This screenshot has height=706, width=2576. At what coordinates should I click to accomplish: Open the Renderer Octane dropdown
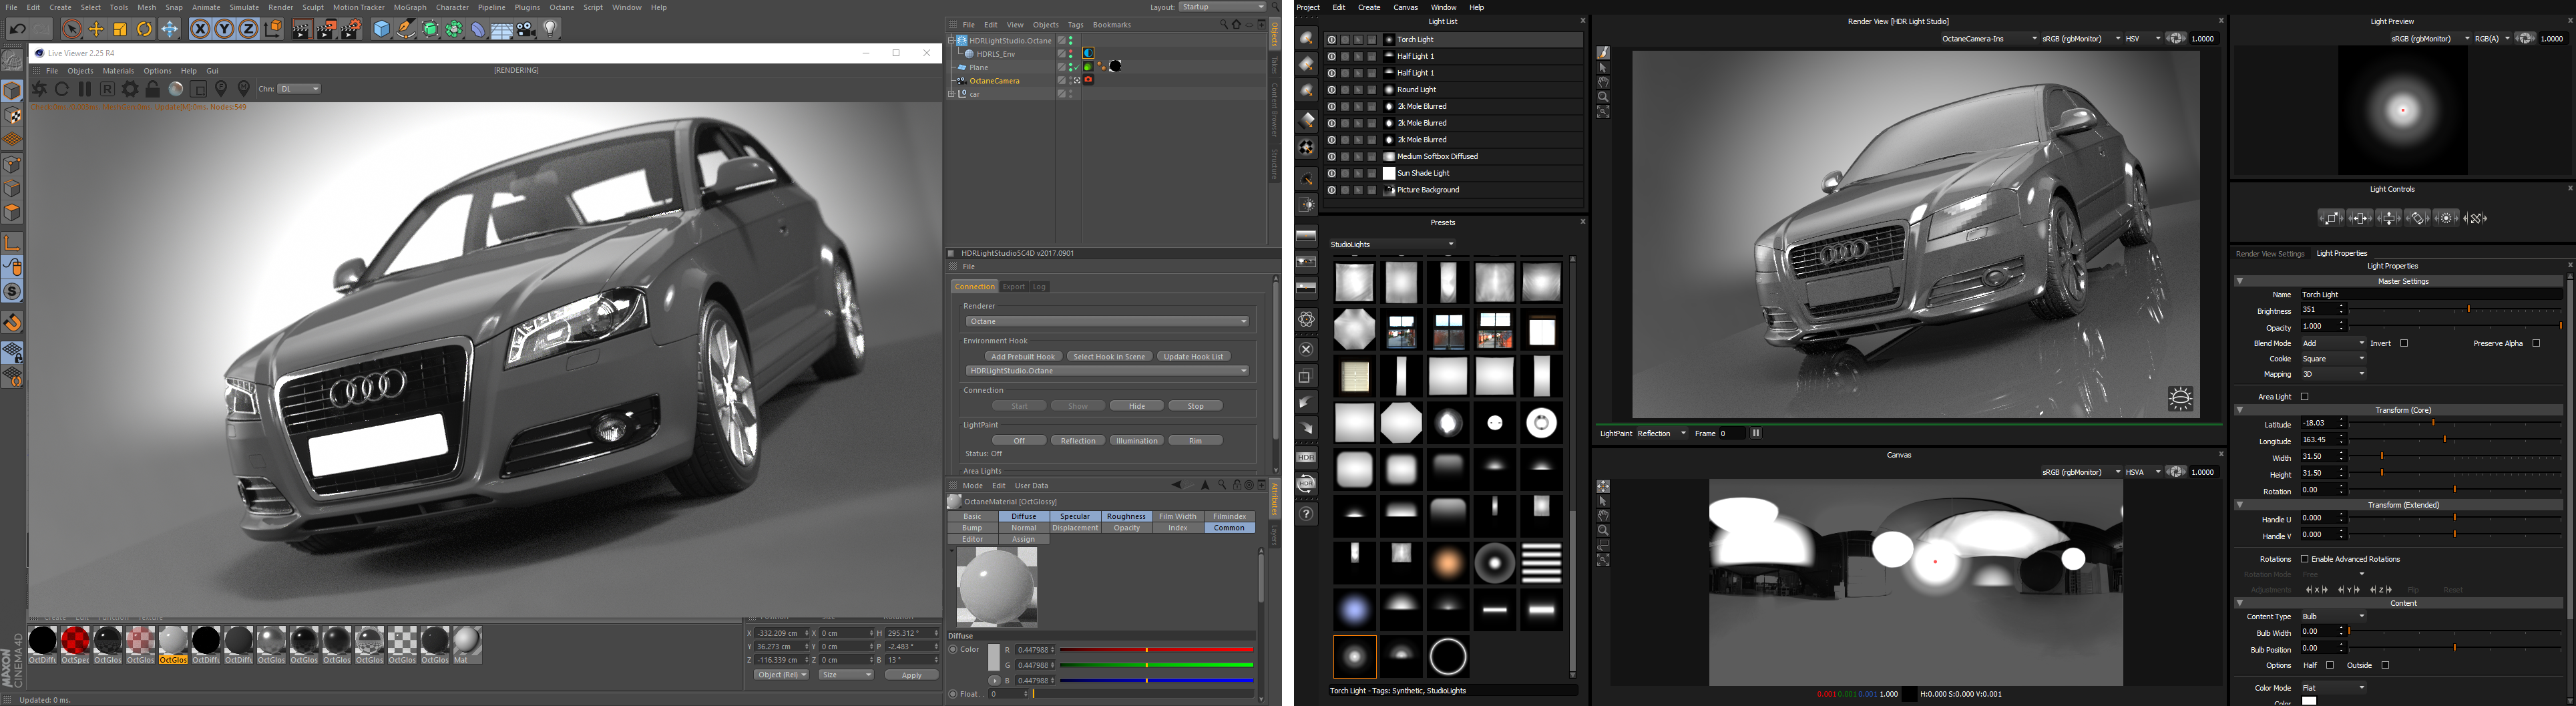(1107, 321)
